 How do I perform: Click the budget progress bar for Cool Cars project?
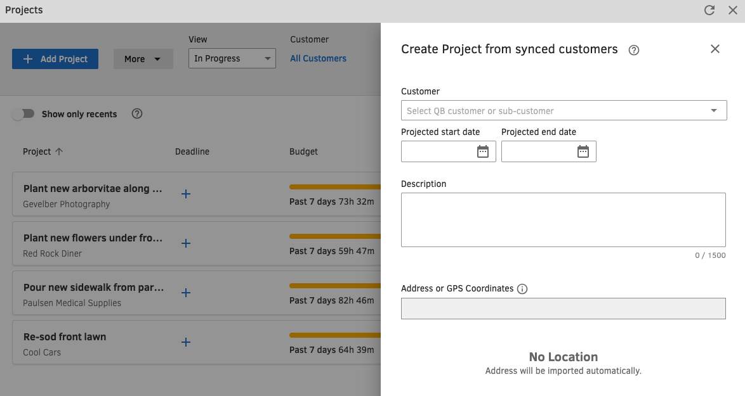click(x=334, y=335)
